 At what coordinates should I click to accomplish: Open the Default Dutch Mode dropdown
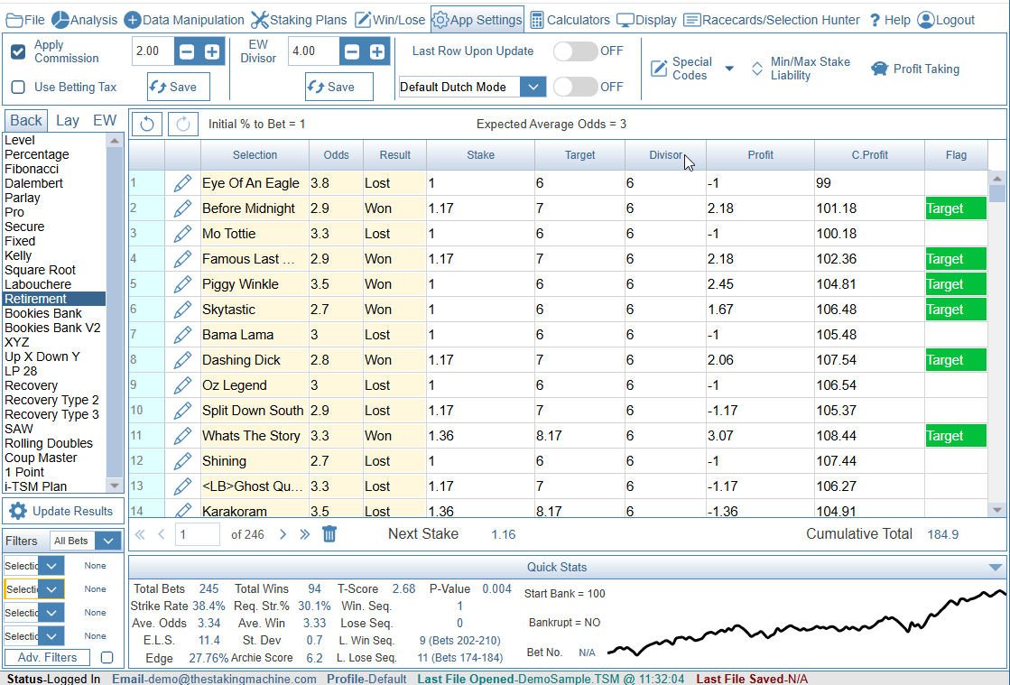coord(533,87)
